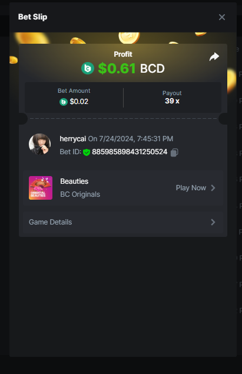Click the green verified shield icon
Image resolution: width=242 pixels, height=374 pixels.
coord(87,152)
